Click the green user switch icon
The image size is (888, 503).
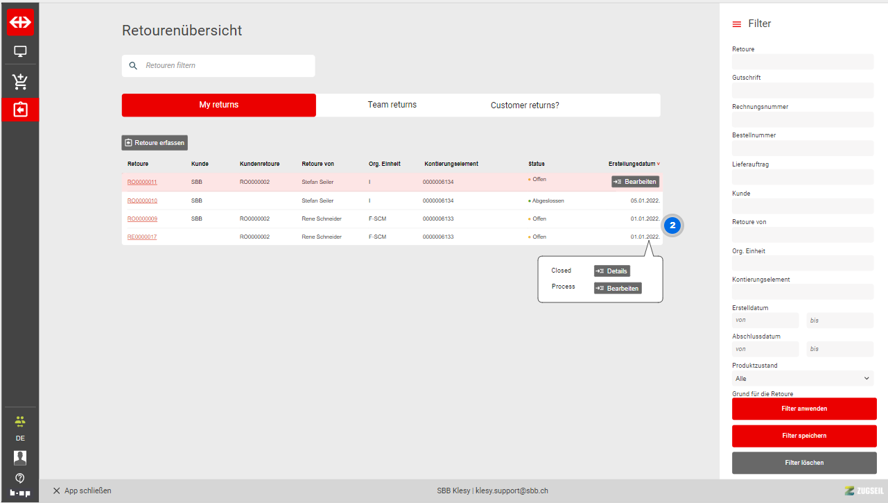(x=20, y=420)
